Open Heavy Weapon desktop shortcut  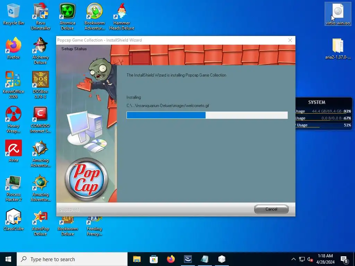click(x=14, y=119)
